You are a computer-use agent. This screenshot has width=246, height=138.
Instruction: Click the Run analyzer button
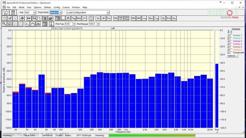(x=6, y=12)
